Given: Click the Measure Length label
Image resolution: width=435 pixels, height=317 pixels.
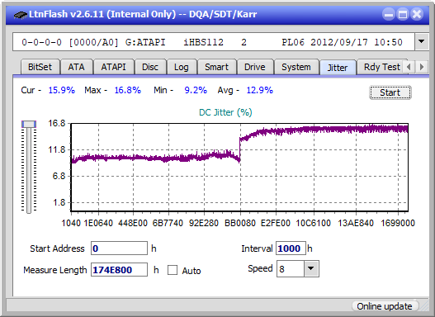Looking at the screenshot, I should coord(55,270).
